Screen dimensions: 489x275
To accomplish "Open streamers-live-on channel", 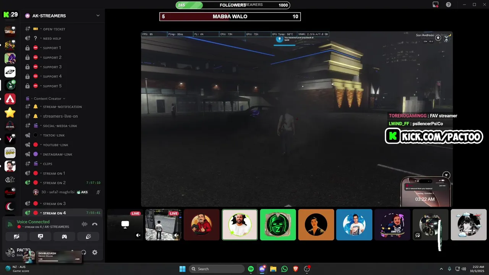I will click(x=63, y=116).
